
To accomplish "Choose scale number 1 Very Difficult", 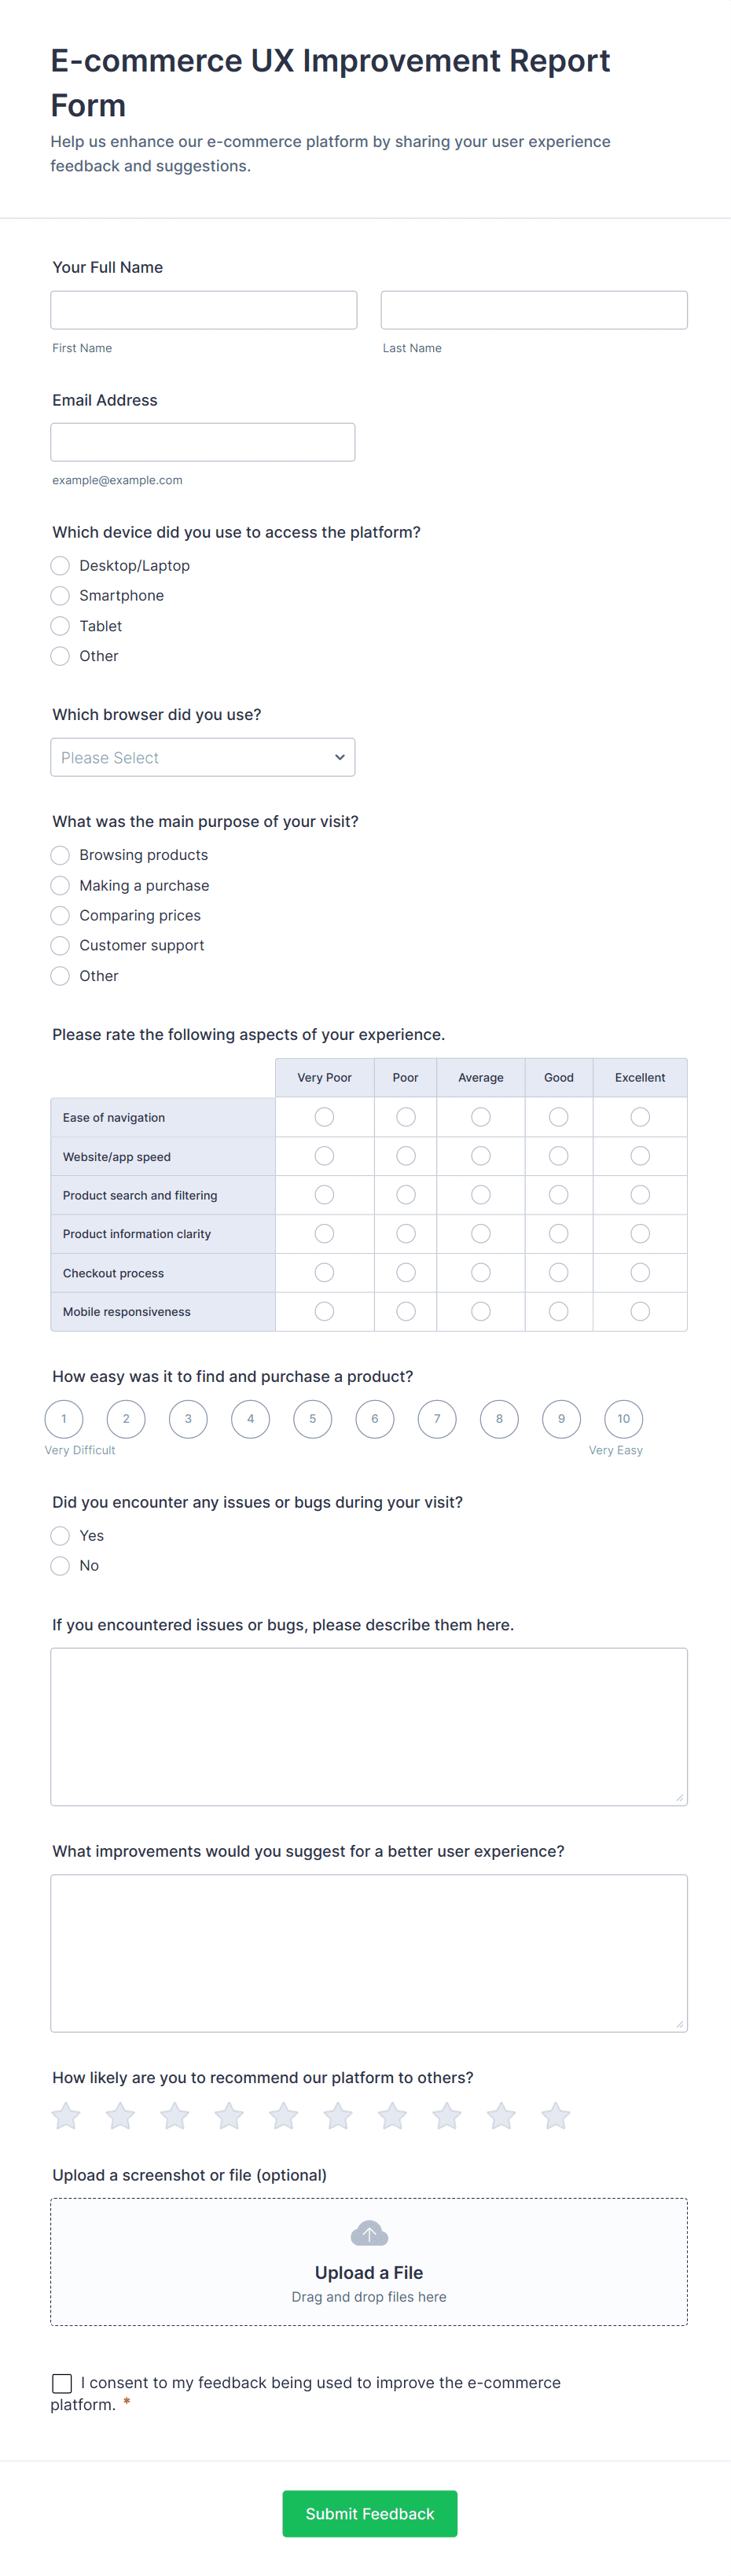I will pyautogui.click(x=64, y=1418).
